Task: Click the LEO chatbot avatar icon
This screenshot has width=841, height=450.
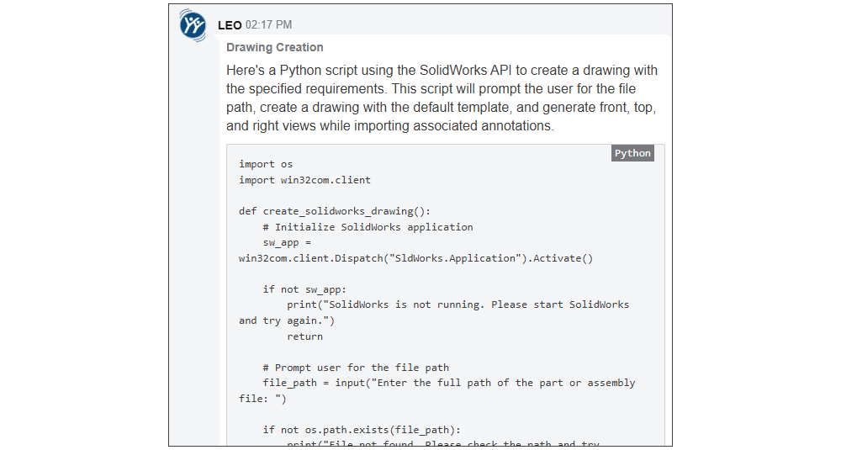Action: 193,24
